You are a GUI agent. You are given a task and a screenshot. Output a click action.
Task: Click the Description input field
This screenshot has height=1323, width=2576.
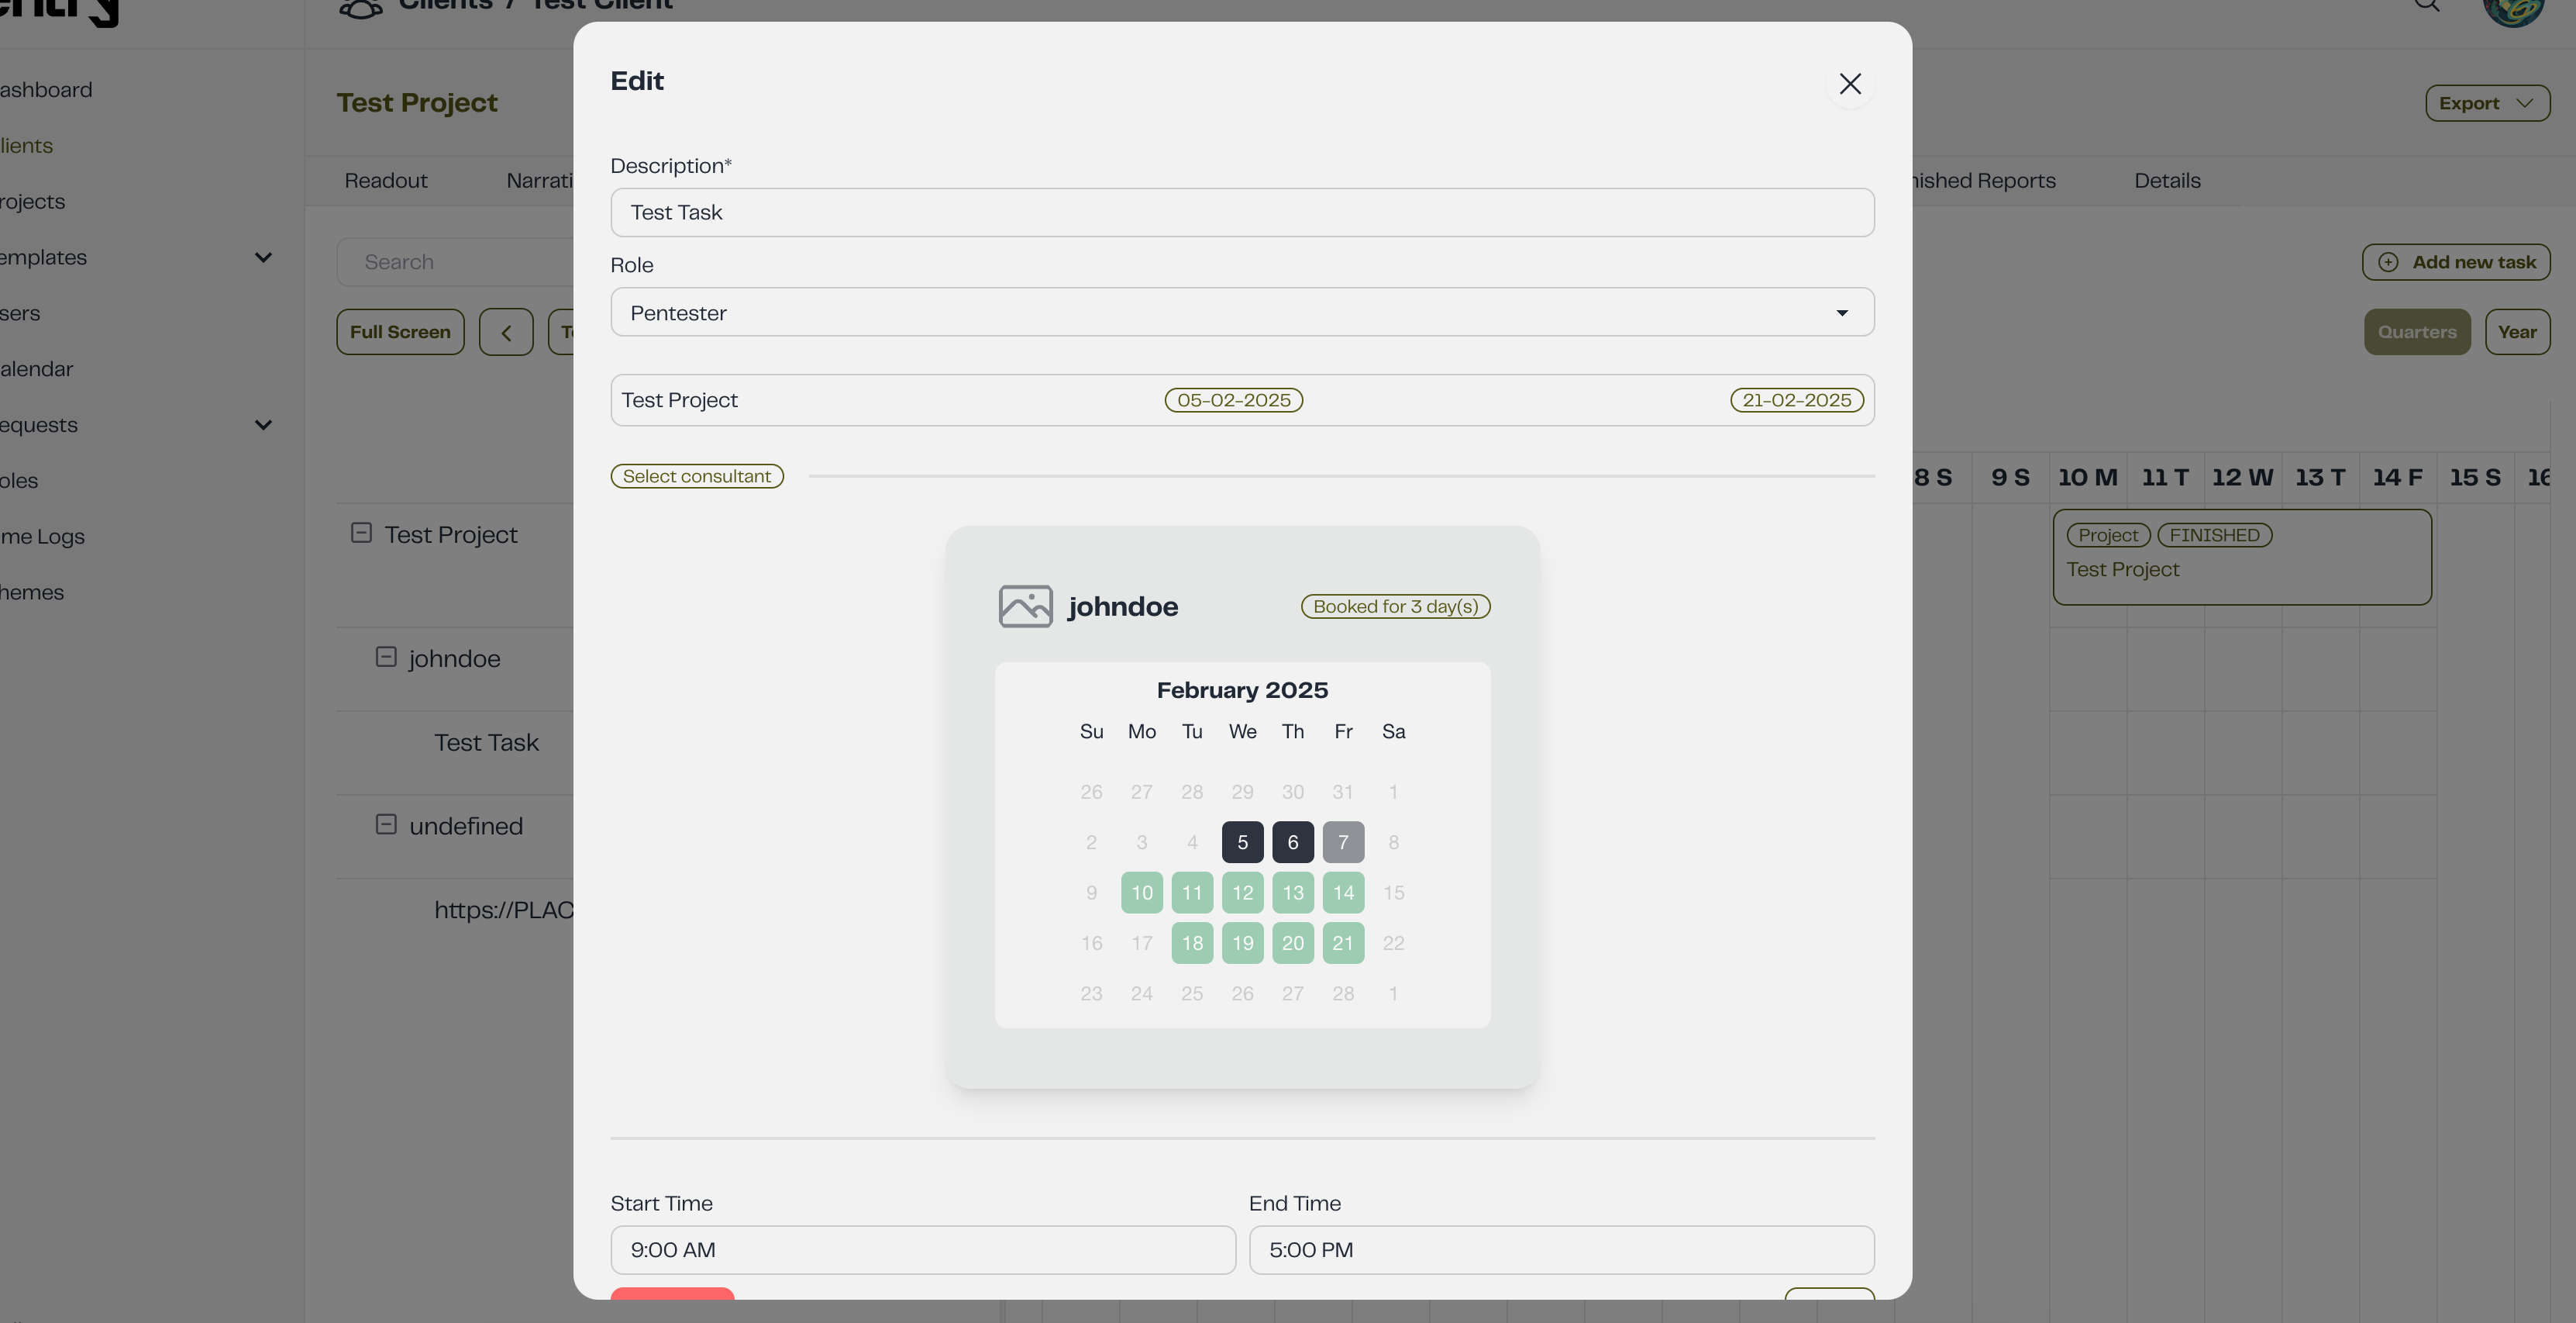(x=1241, y=212)
